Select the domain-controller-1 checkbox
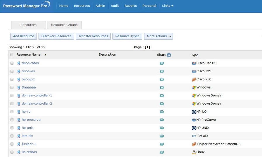262x157 pixels. 12,96
